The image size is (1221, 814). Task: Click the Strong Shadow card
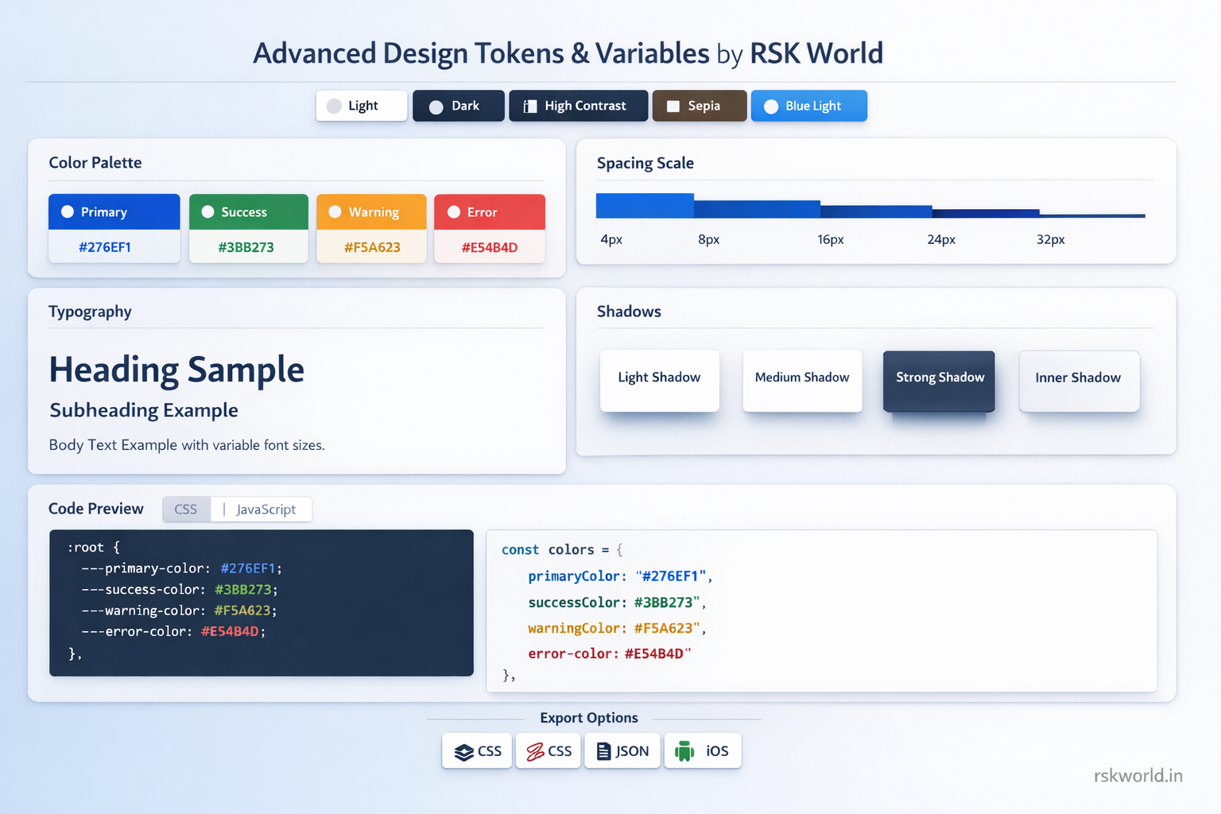[938, 382]
